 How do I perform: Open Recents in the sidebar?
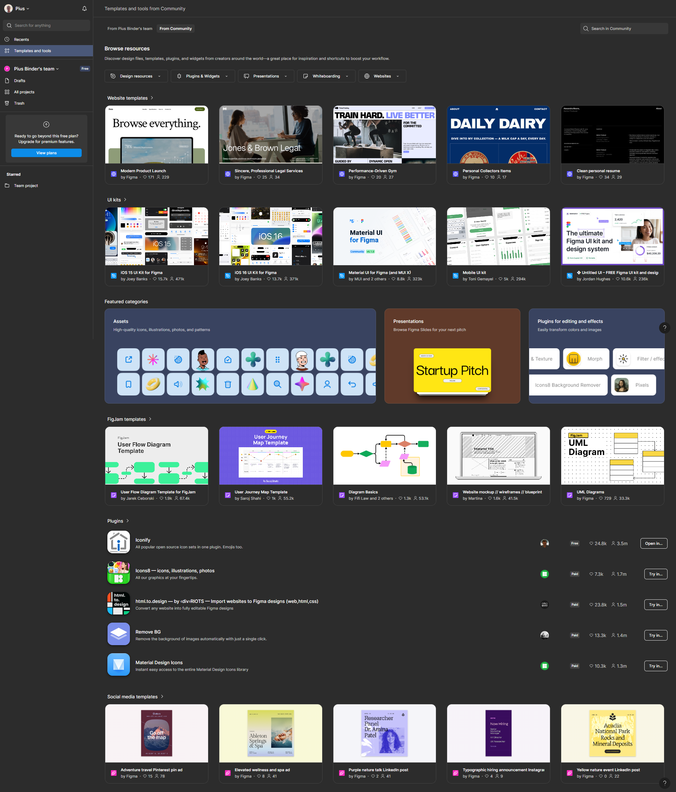[46, 39]
